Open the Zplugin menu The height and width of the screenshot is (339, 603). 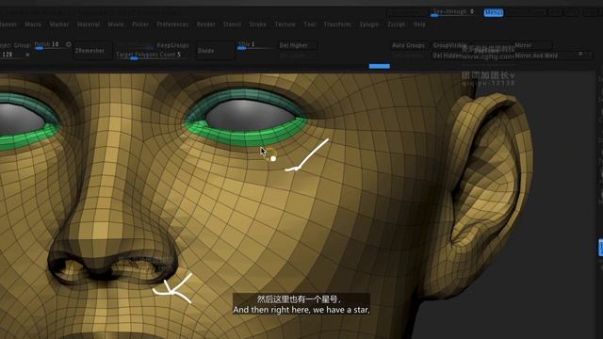(x=369, y=24)
